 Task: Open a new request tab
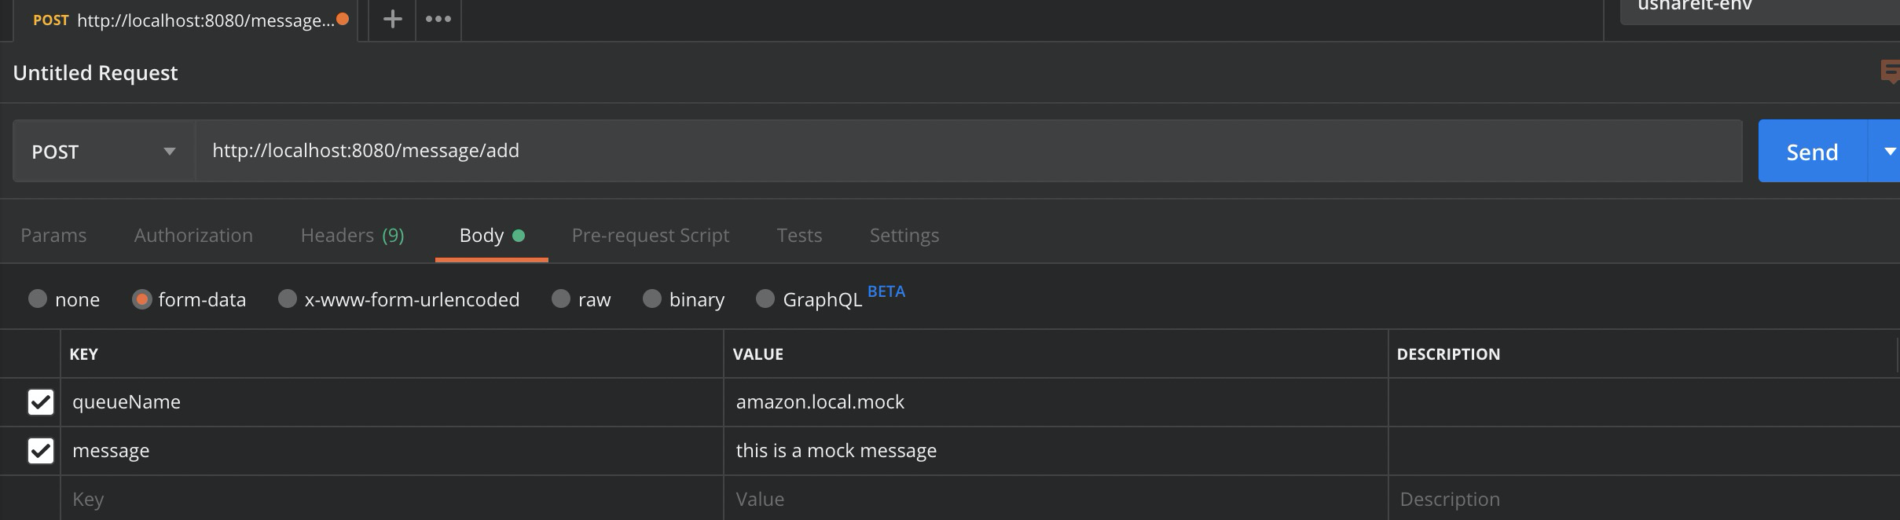click(x=392, y=19)
